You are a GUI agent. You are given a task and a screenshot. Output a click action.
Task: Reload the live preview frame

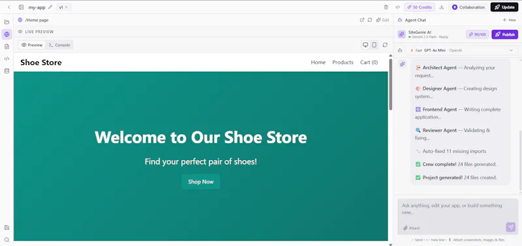[x=385, y=45]
